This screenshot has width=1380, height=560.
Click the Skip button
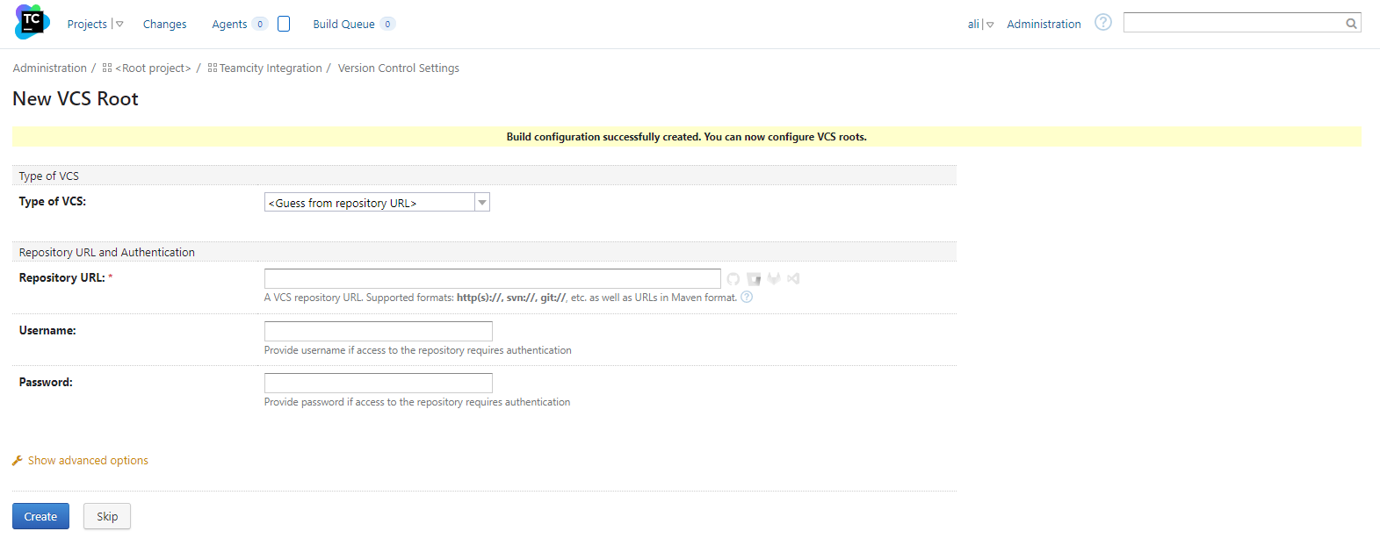[x=107, y=517]
